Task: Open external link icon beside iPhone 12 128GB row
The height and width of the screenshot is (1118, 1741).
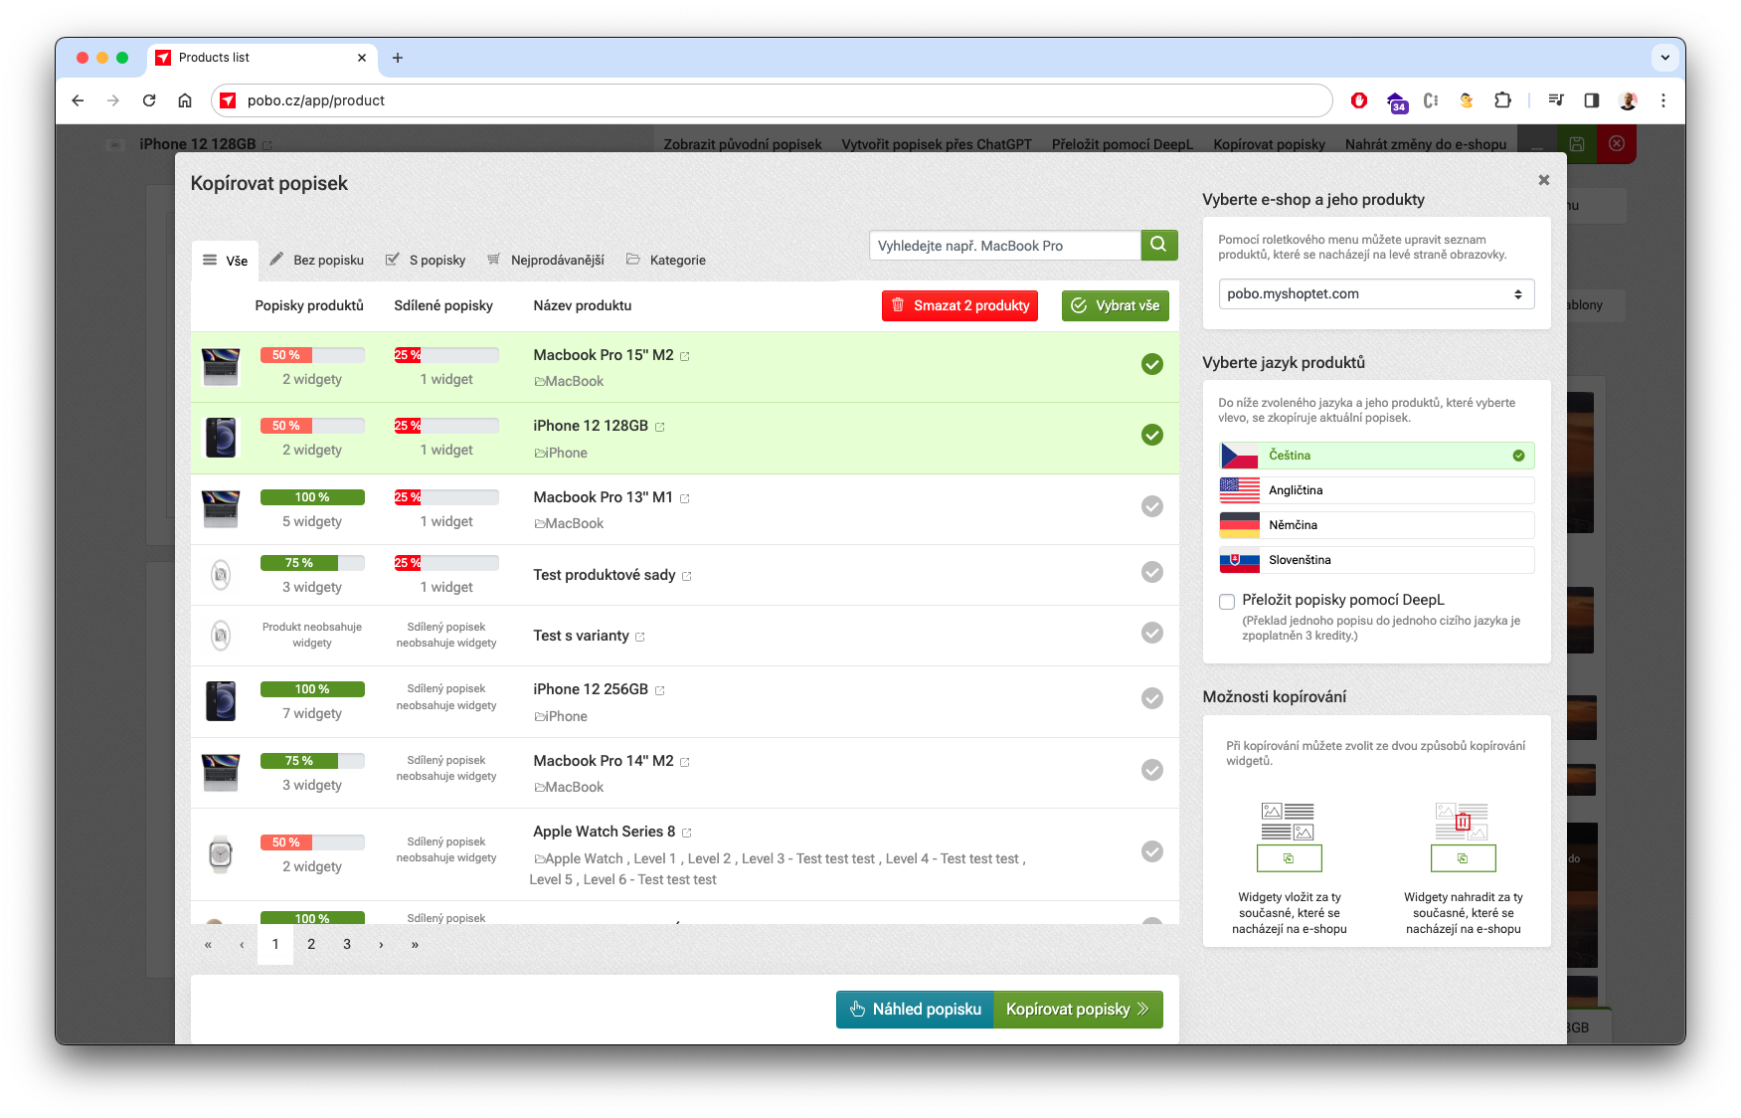Action: point(660,427)
